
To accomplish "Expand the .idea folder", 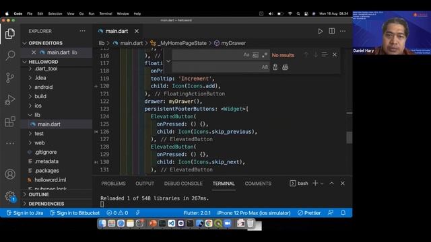I will pos(40,78).
